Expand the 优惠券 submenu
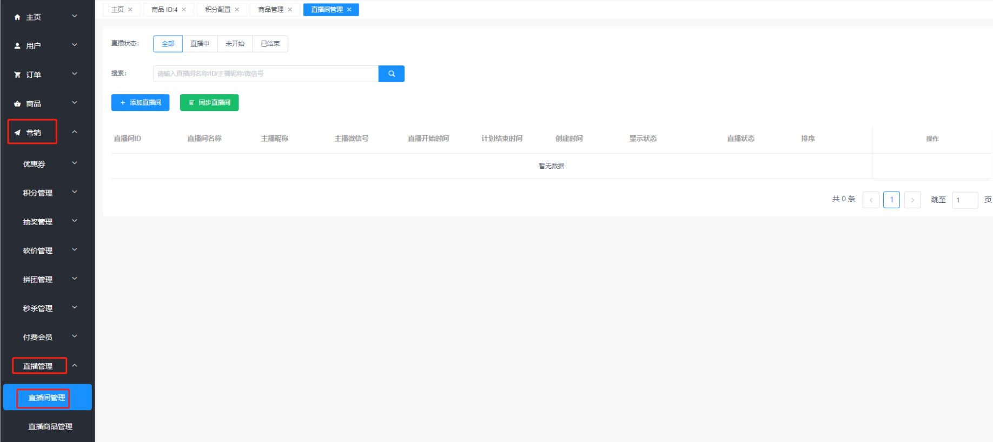 [x=75, y=163]
